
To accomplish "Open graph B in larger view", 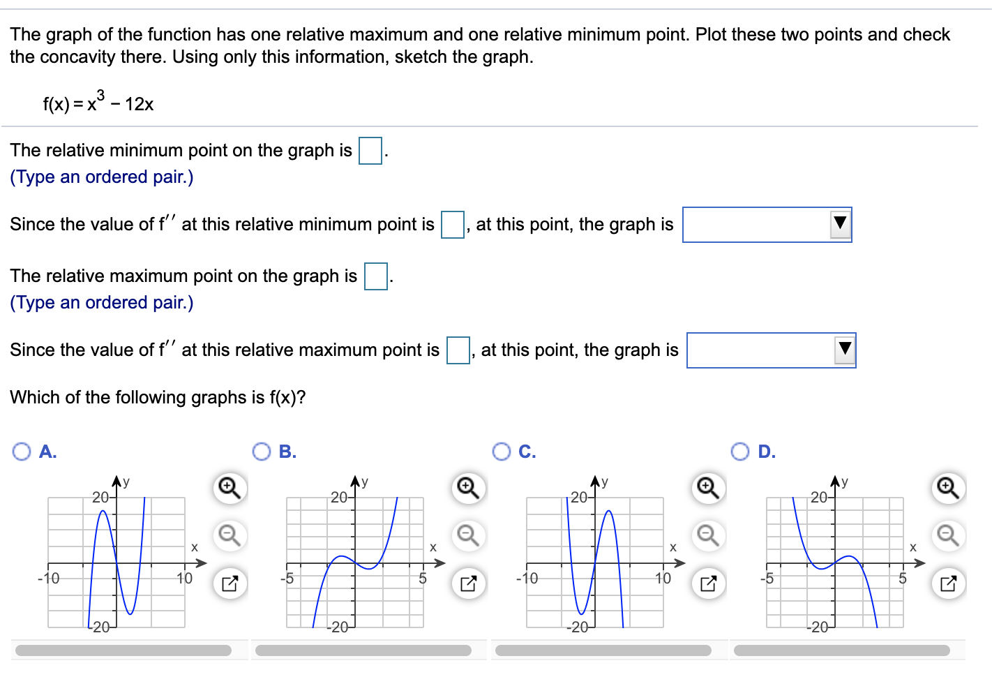I will [468, 582].
